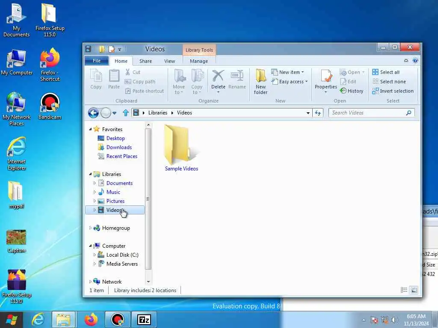Click the Copy to icon
The image size is (438, 328).
click(x=197, y=82)
